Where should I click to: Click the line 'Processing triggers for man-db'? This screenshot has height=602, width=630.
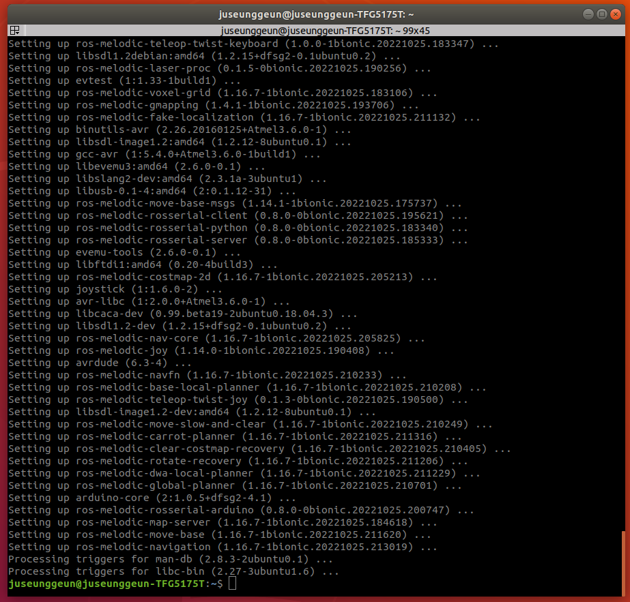(x=171, y=560)
